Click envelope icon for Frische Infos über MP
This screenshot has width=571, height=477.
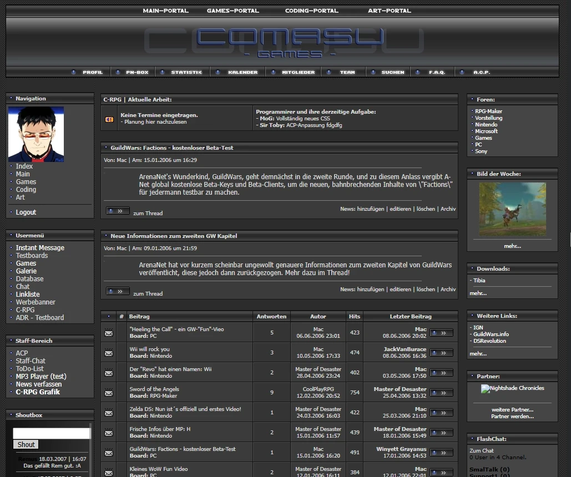tap(109, 433)
